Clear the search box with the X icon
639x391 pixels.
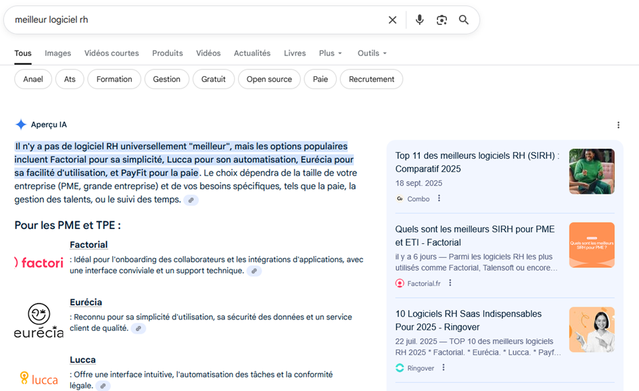pyautogui.click(x=392, y=20)
